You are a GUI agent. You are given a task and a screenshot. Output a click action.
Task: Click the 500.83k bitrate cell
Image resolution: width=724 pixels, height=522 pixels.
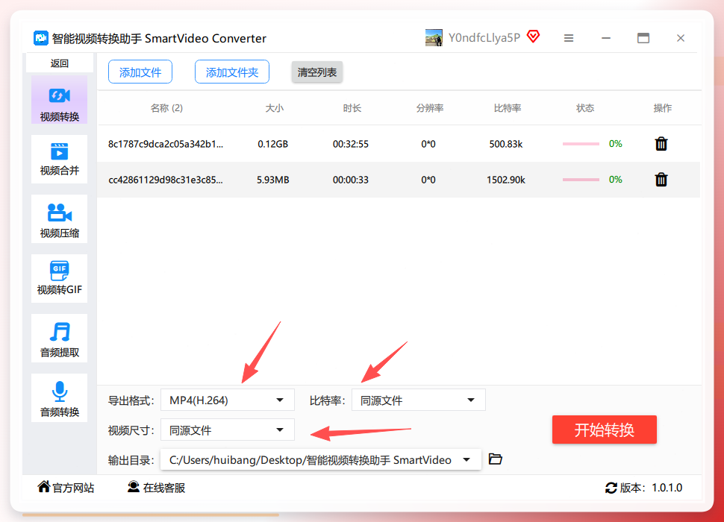[x=506, y=144]
